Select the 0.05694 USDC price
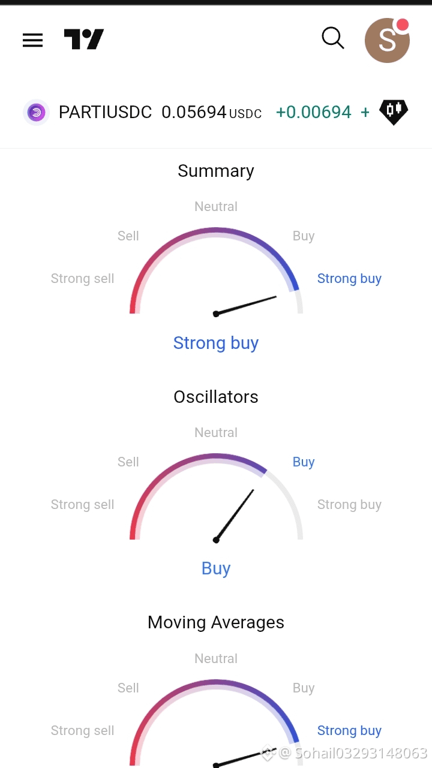Screen dimensions: 432x768 tap(212, 112)
